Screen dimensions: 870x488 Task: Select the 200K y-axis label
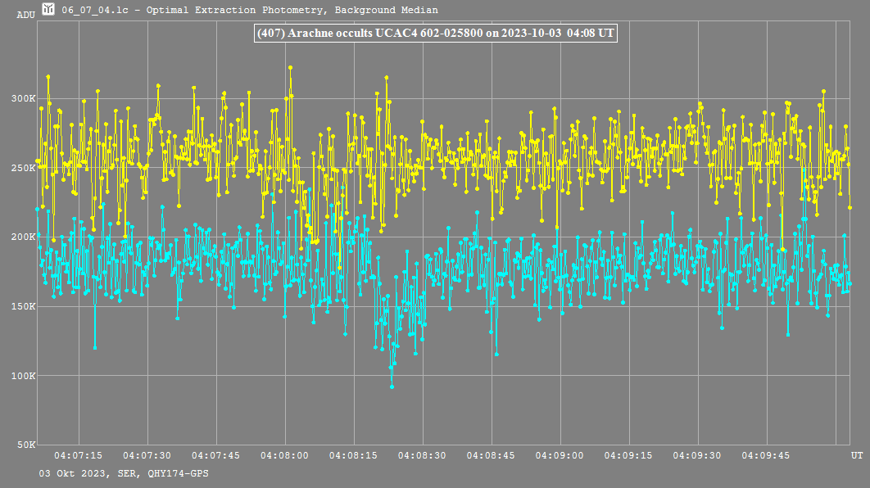(x=22, y=237)
